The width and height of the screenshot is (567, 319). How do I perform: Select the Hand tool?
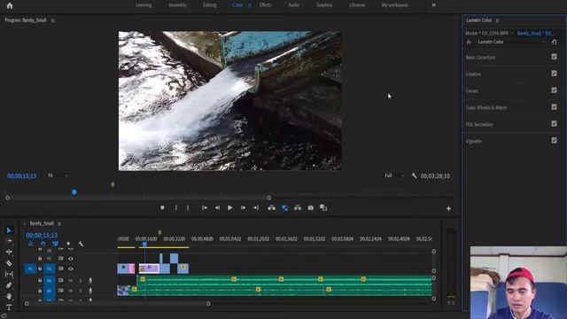click(9, 296)
